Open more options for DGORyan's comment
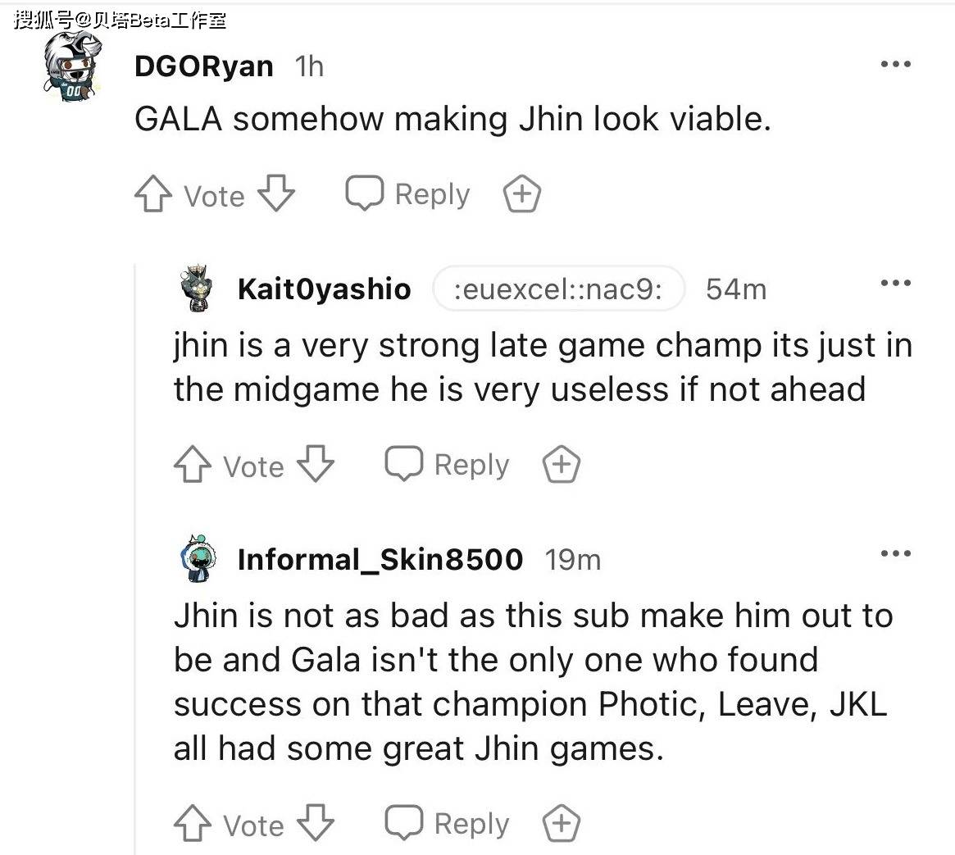The height and width of the screenshot is (855, 955). click(895, 65)
